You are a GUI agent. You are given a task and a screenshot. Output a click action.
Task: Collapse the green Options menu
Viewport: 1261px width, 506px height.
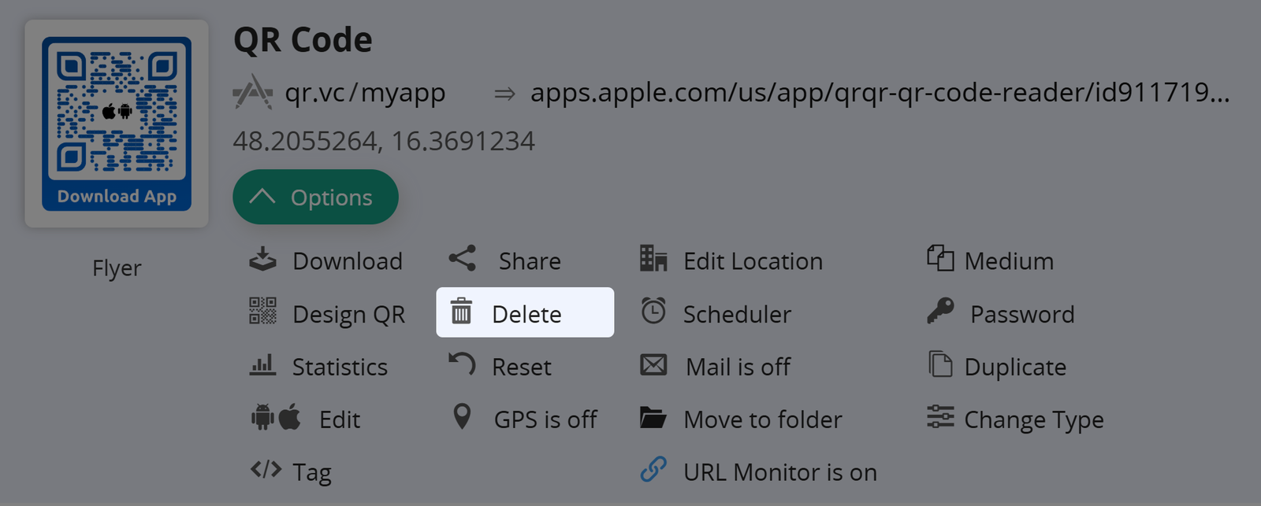click(315, 198)
